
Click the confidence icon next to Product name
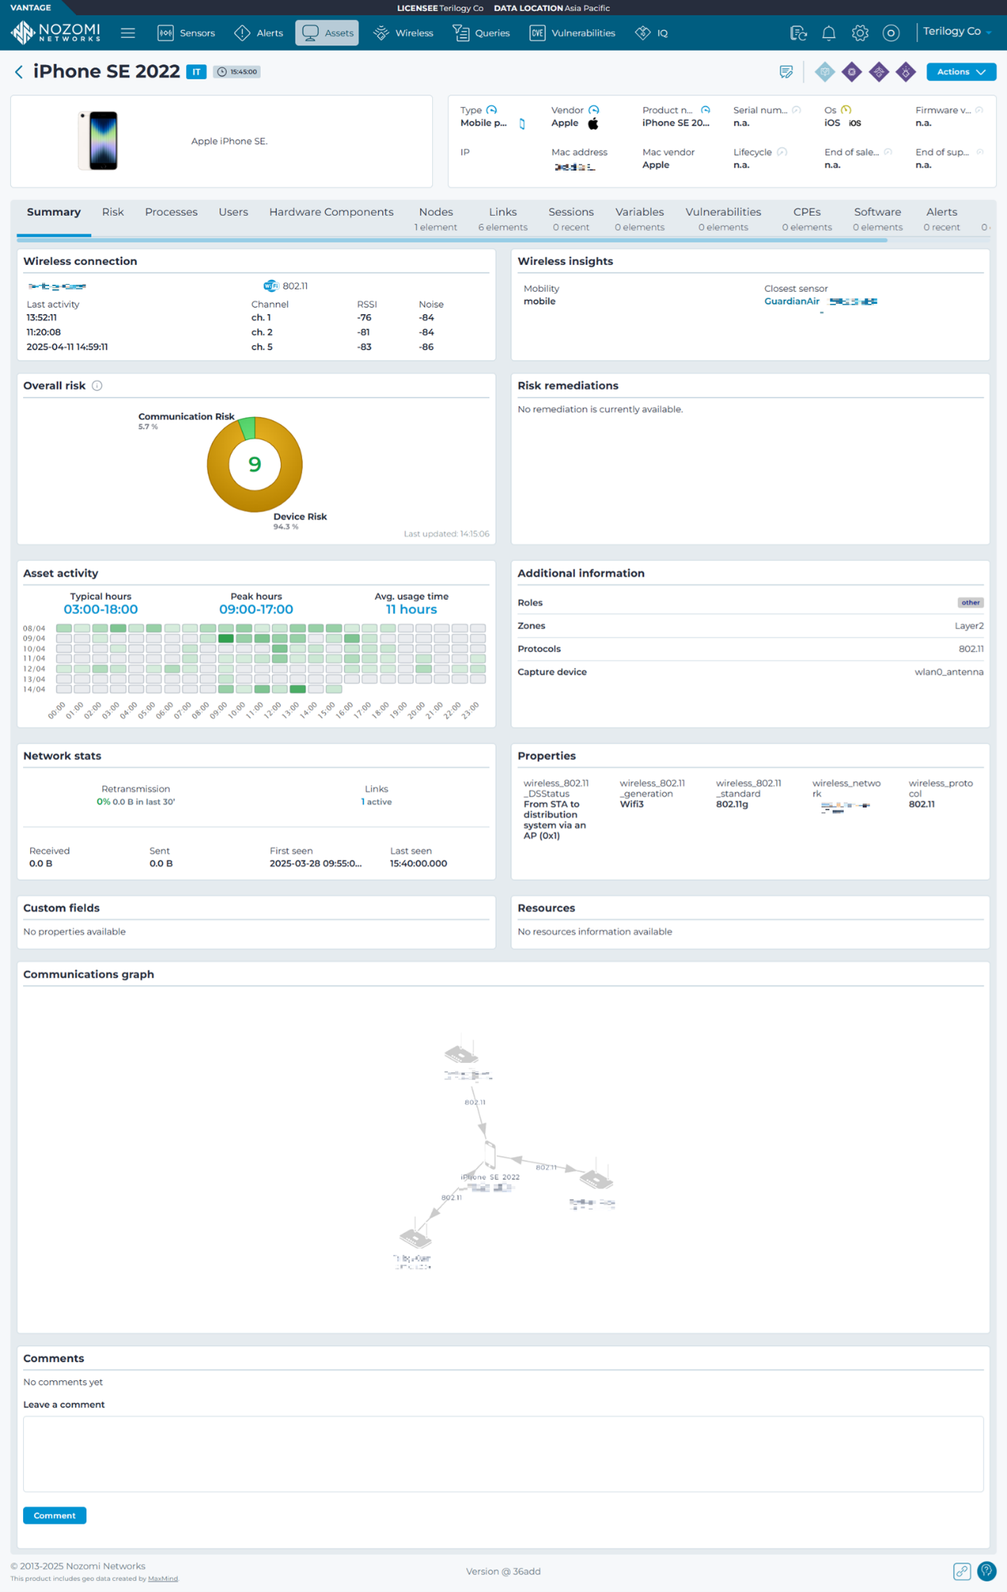[706, 110]
